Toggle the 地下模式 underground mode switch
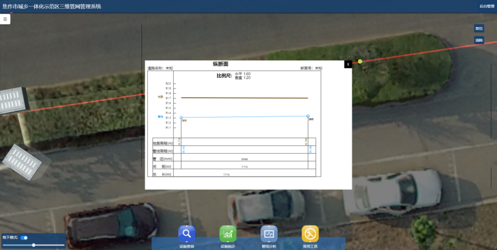Screen dimensions: 497x250 click(x=24, y=238)
